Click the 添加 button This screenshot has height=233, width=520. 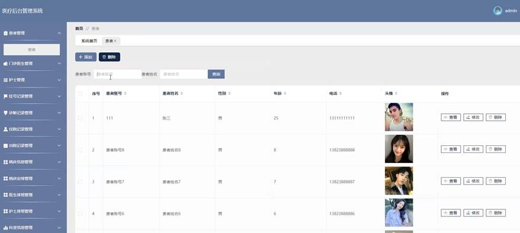coord(85,57)
